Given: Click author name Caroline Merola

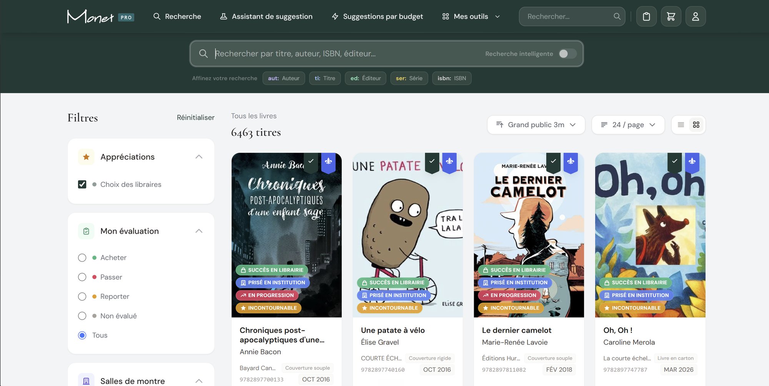Looking at the screenshot, I should (629, 342).
